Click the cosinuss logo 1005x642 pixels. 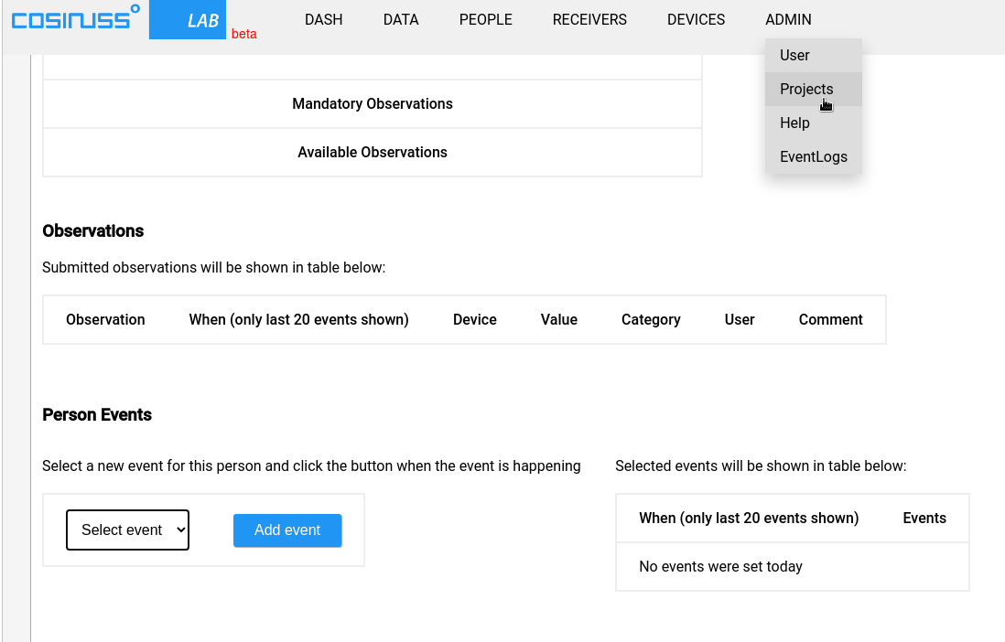tap(75, 18)
